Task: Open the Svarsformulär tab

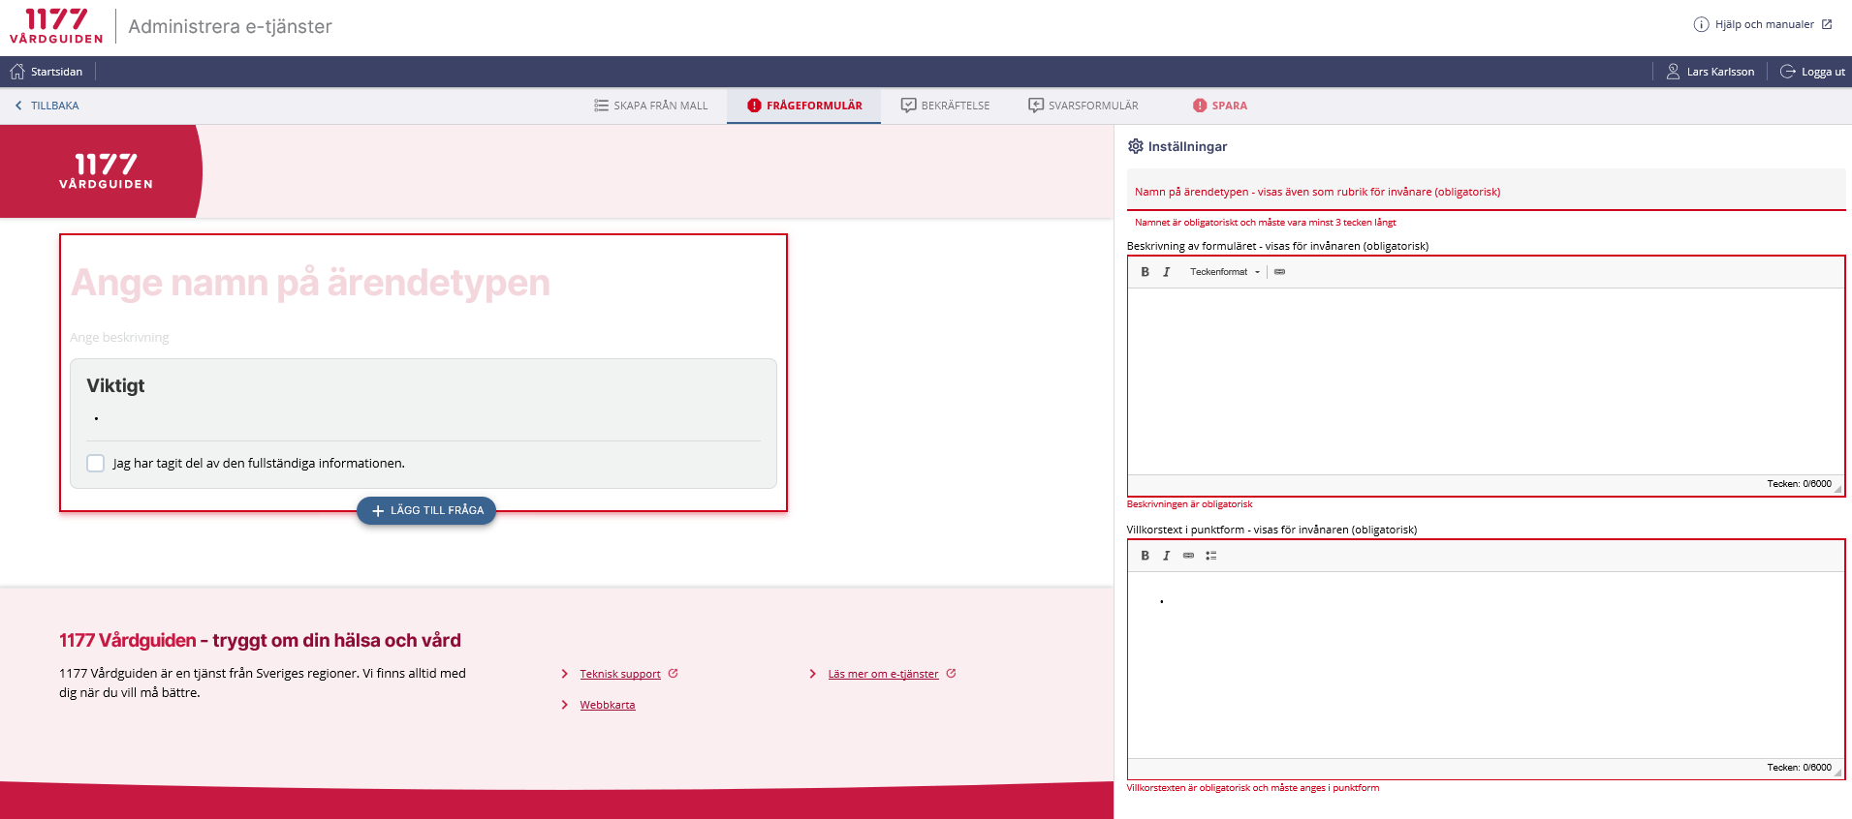Action: pos(1083,106)
